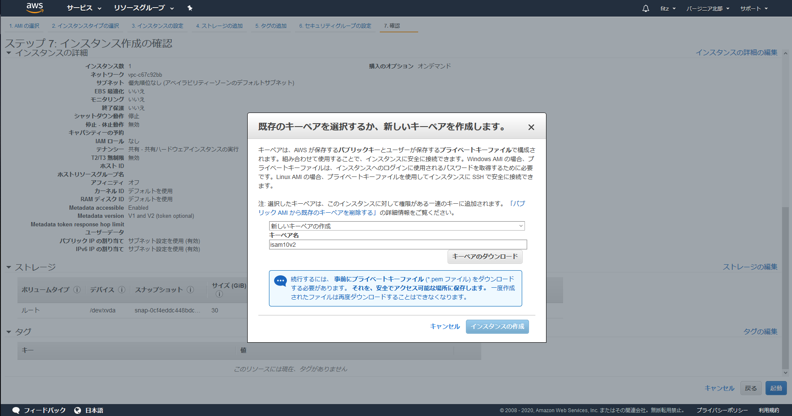Screen dimensions: 792x416
Task: Open the 新しいキーペアの作成 dropdown
Action: [x=396, y=225]
